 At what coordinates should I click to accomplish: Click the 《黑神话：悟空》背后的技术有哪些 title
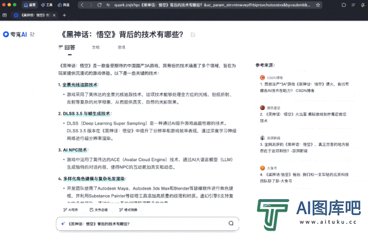pos(122,34)
